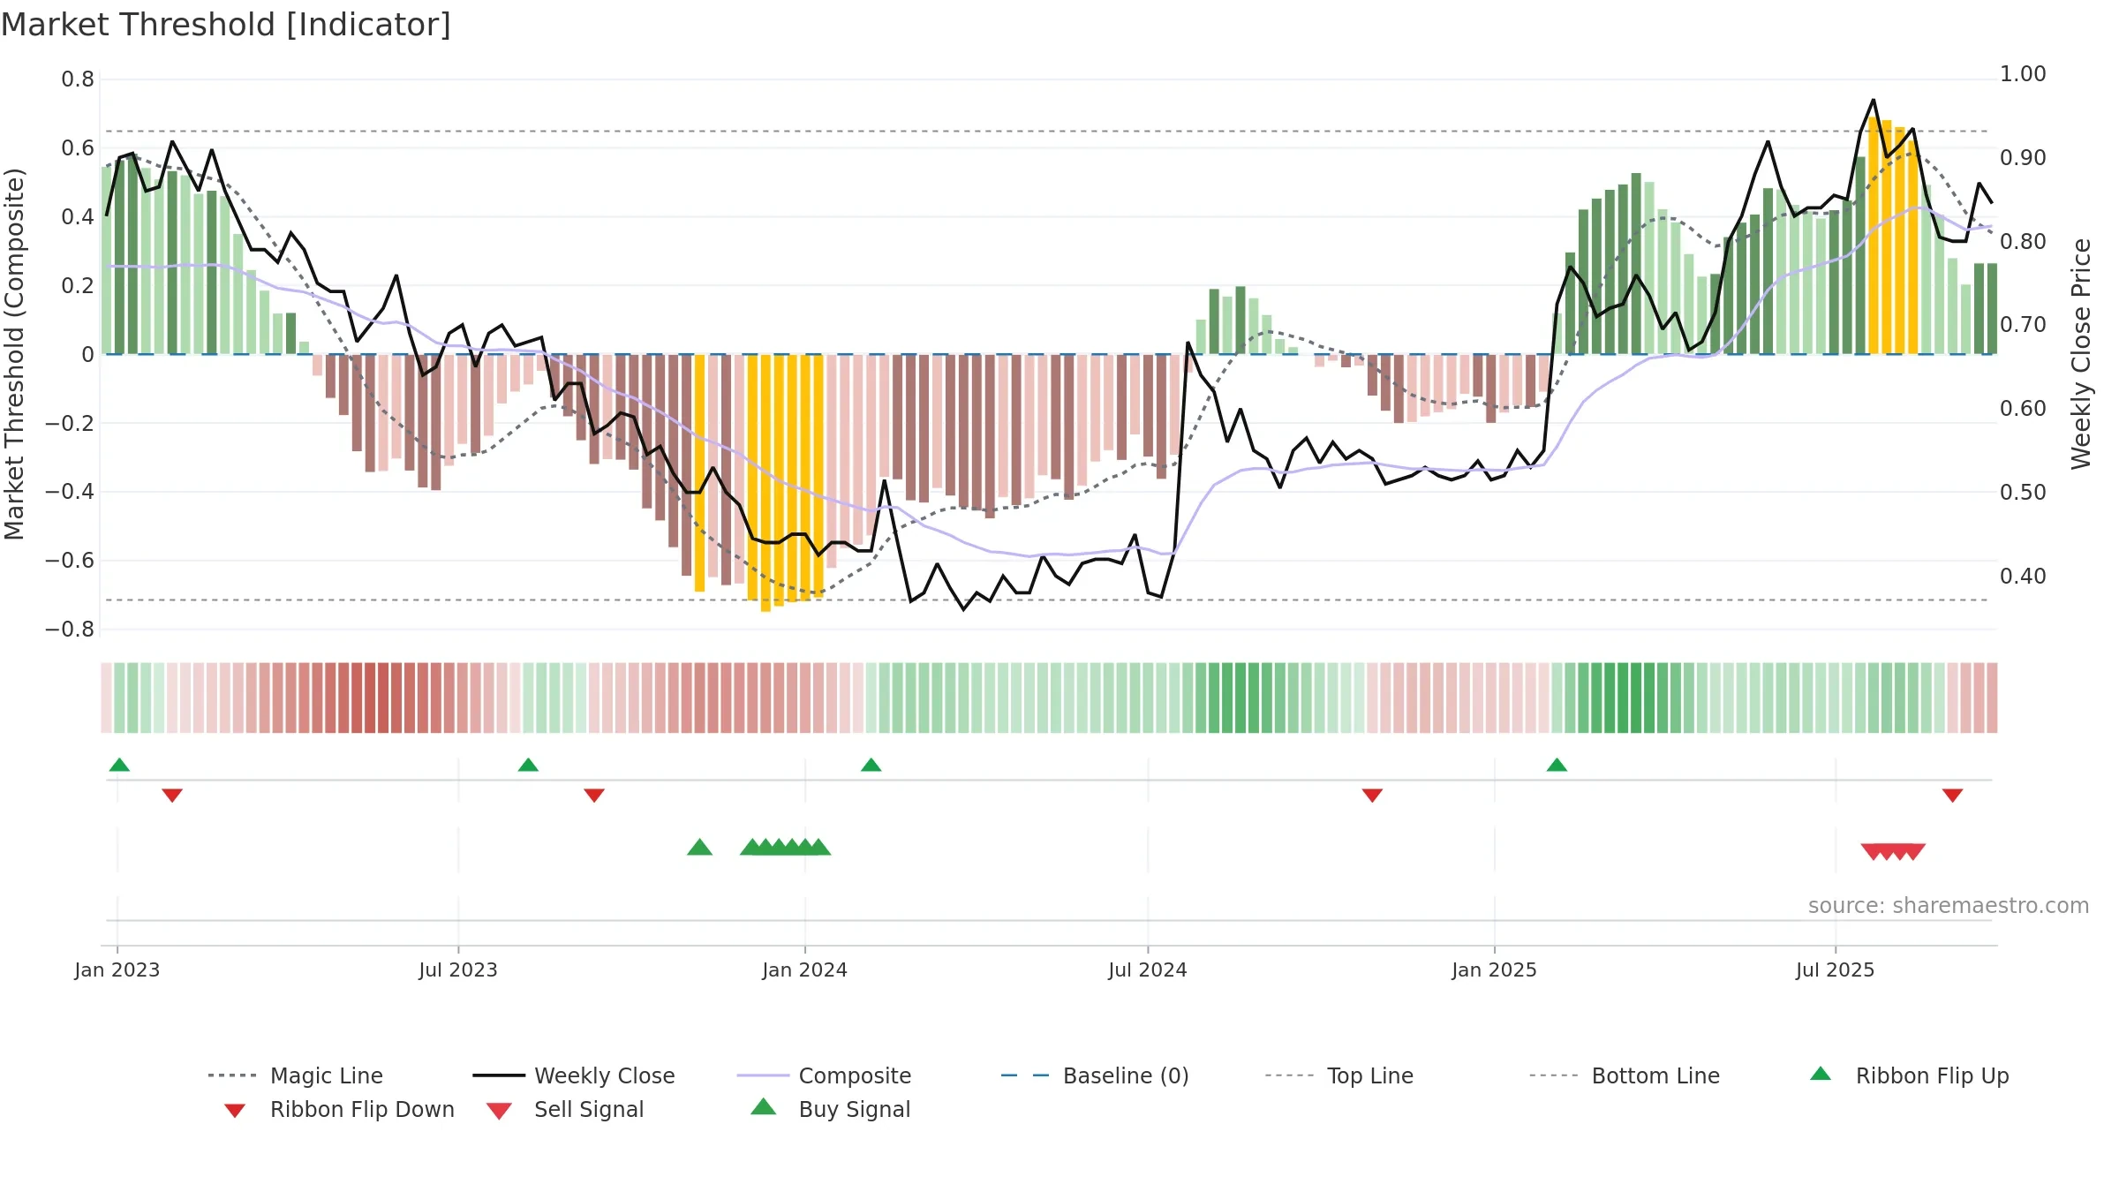Click the ribbon flip up marker after Jan 2024

[871, 765]
